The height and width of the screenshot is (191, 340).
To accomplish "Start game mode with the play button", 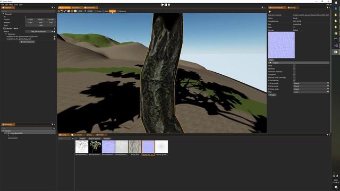I will point(163,5).
